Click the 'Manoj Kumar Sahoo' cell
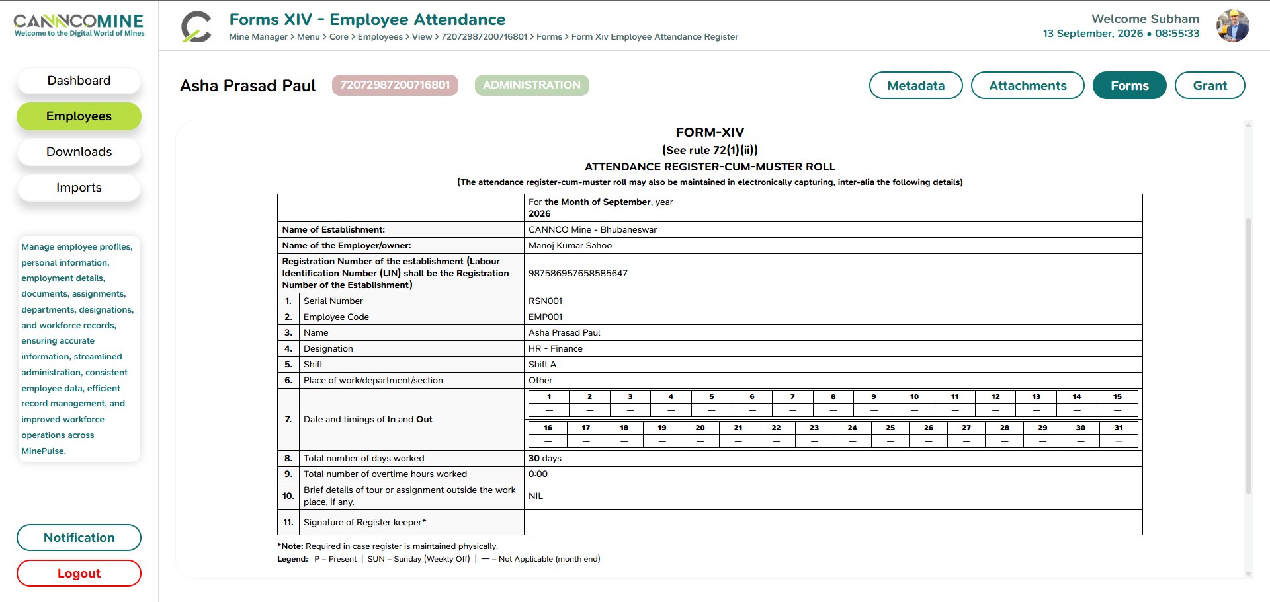The width and height of the screenshot is (1270, 602). (x=833, y=246)
